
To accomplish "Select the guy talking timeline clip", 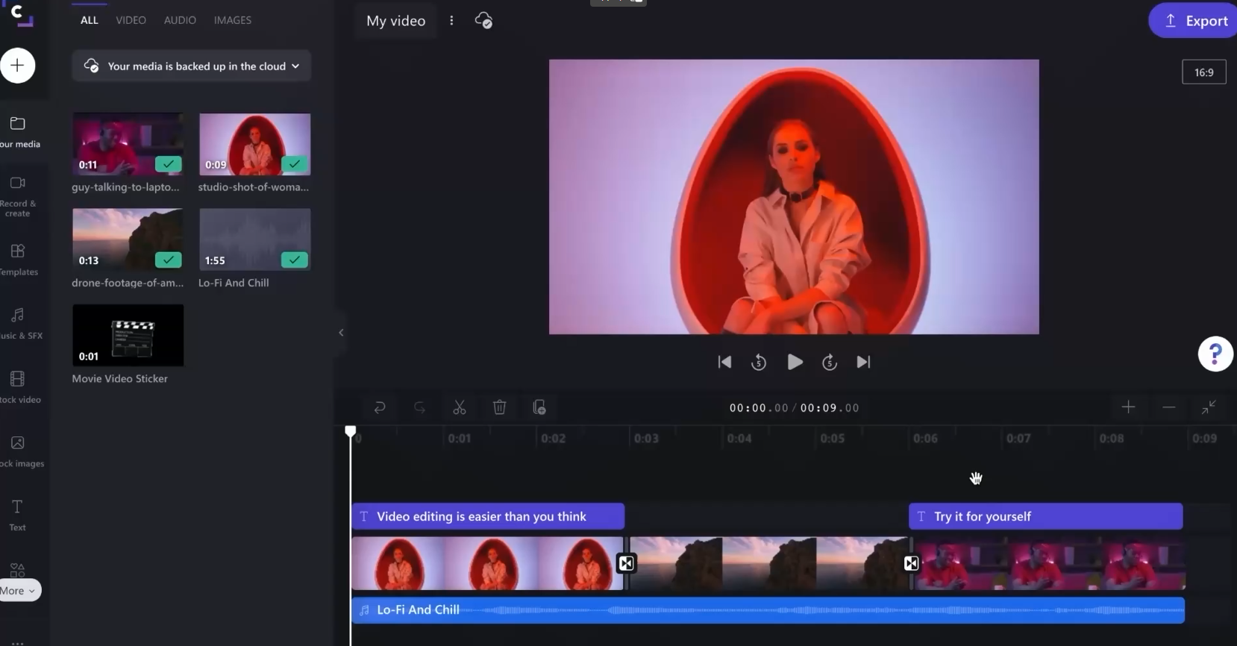I will coord(1050,563).
